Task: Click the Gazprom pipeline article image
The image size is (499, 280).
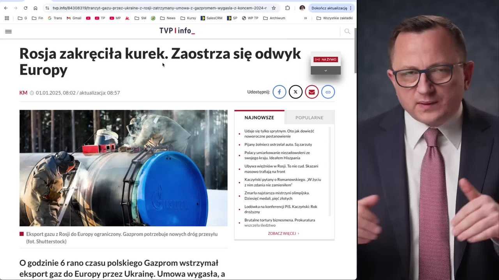Action: 124,168
